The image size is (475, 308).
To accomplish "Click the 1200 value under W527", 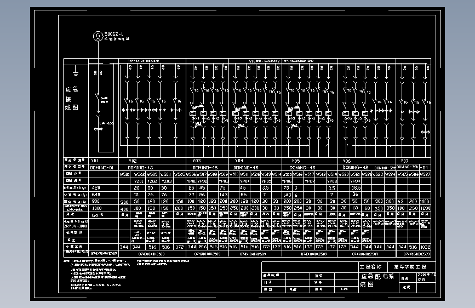I will [x=425, y=208].
